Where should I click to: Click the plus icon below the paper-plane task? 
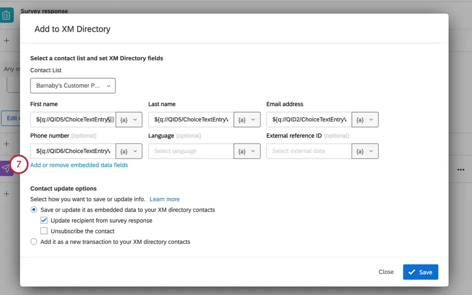tap(7, 194)
